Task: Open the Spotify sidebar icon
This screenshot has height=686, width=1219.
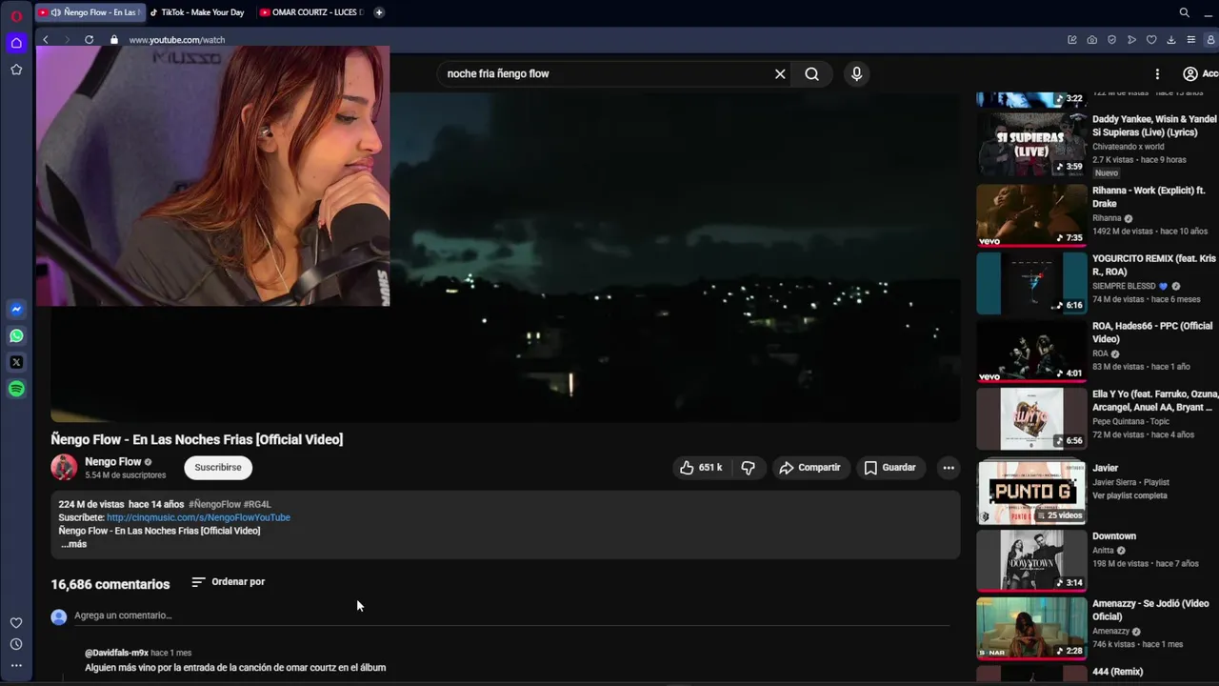Action: pyautogui.click(x=16, y=389)
